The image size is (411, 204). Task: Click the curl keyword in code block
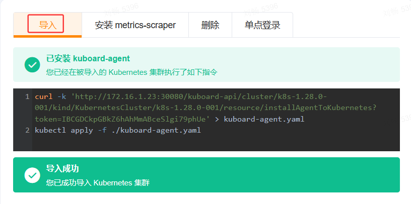pos(43,96)
